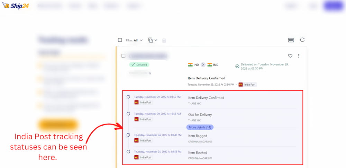346x168 pixels.
Task: Click 'Tuesday, November 29, 2022 At 10:55 AM' timestamp
Action: 157,114
